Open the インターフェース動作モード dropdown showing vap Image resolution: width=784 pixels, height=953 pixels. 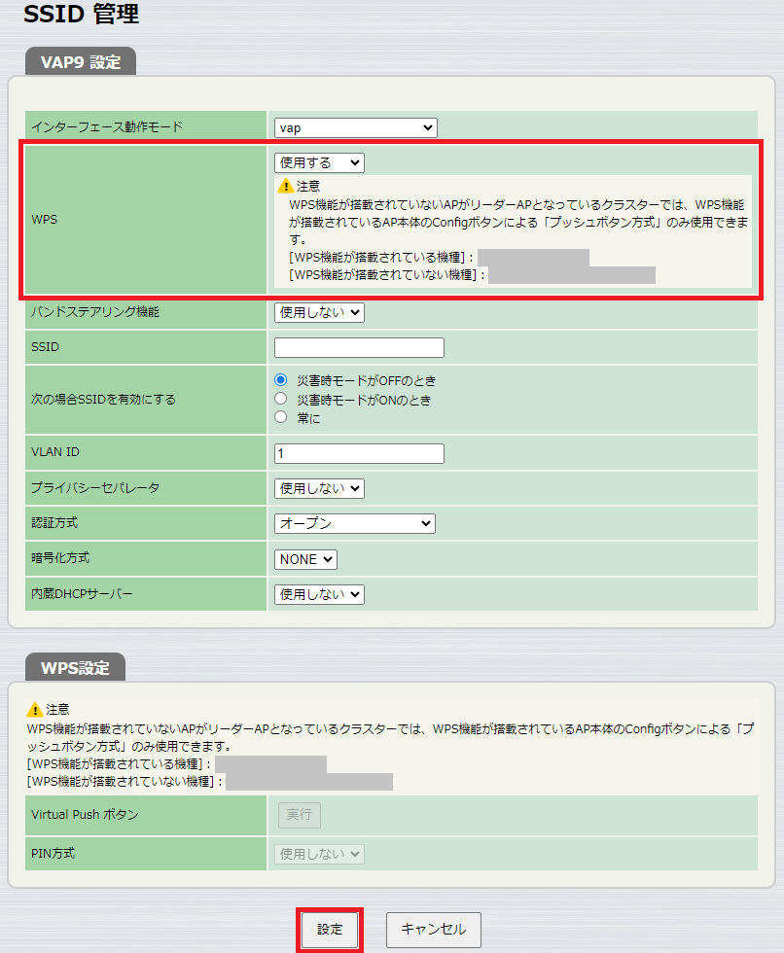click(355, 127)
